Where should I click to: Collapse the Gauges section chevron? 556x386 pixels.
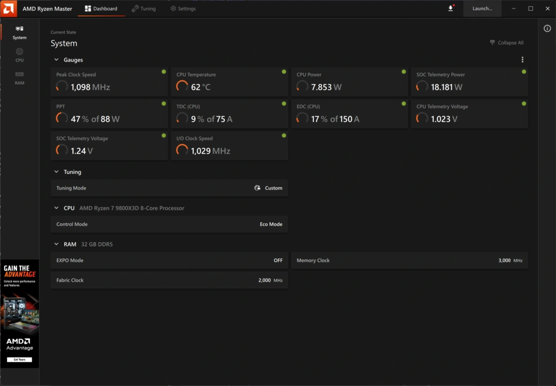coord(56,60)
